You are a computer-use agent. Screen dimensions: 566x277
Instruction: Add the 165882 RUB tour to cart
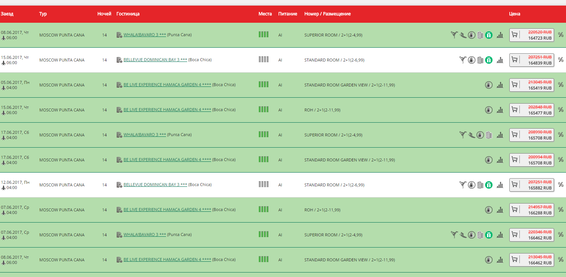click(x=515, y=185)
